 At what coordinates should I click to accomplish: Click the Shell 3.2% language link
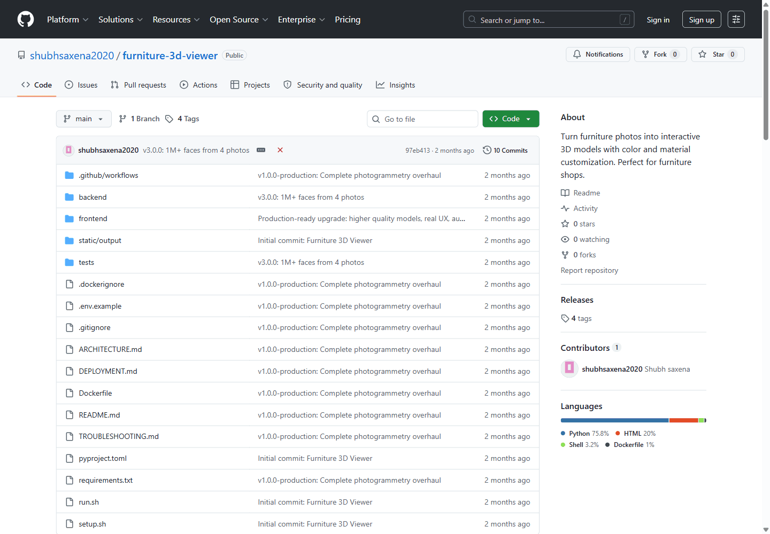pos(580,445)
